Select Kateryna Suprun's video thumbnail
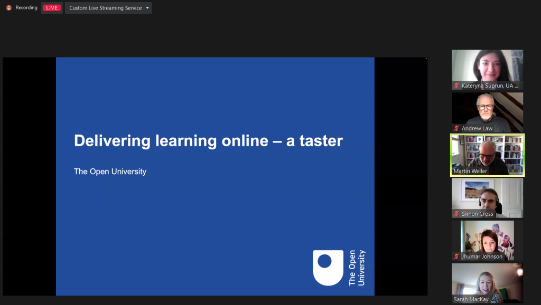541x305 pixels. pyautogui.click(x=487, y=70)
